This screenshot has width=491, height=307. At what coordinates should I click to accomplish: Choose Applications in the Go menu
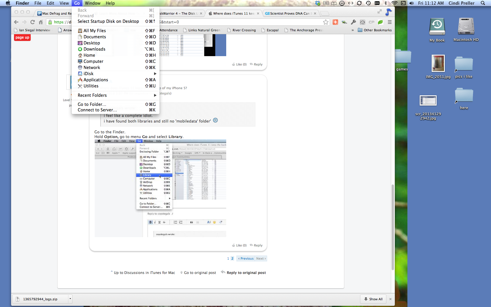(115, 80)
